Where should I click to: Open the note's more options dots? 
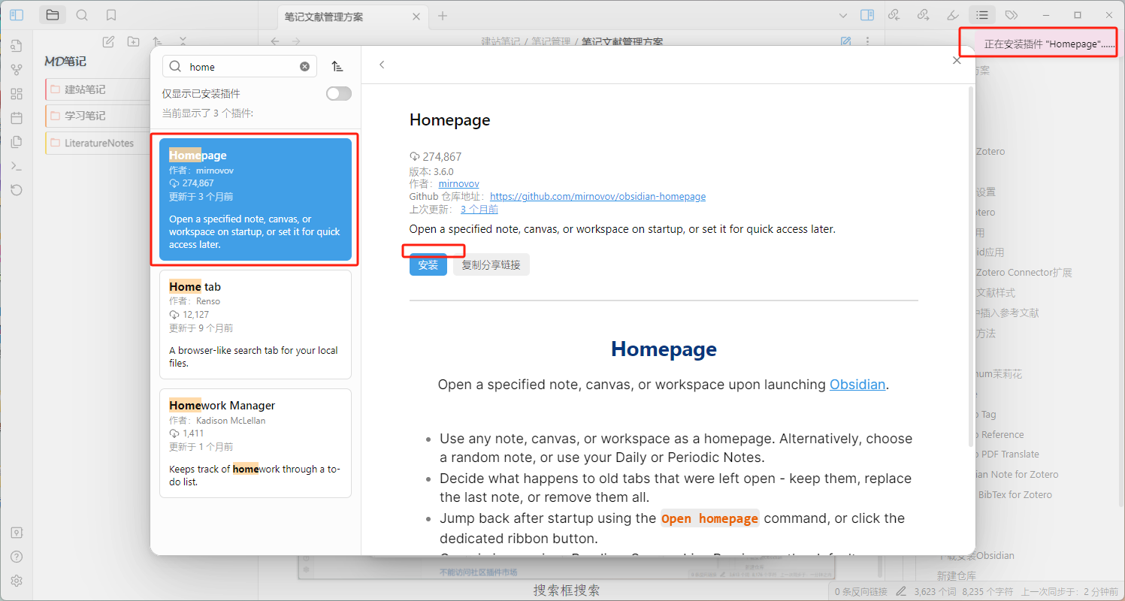pos(867,41)
